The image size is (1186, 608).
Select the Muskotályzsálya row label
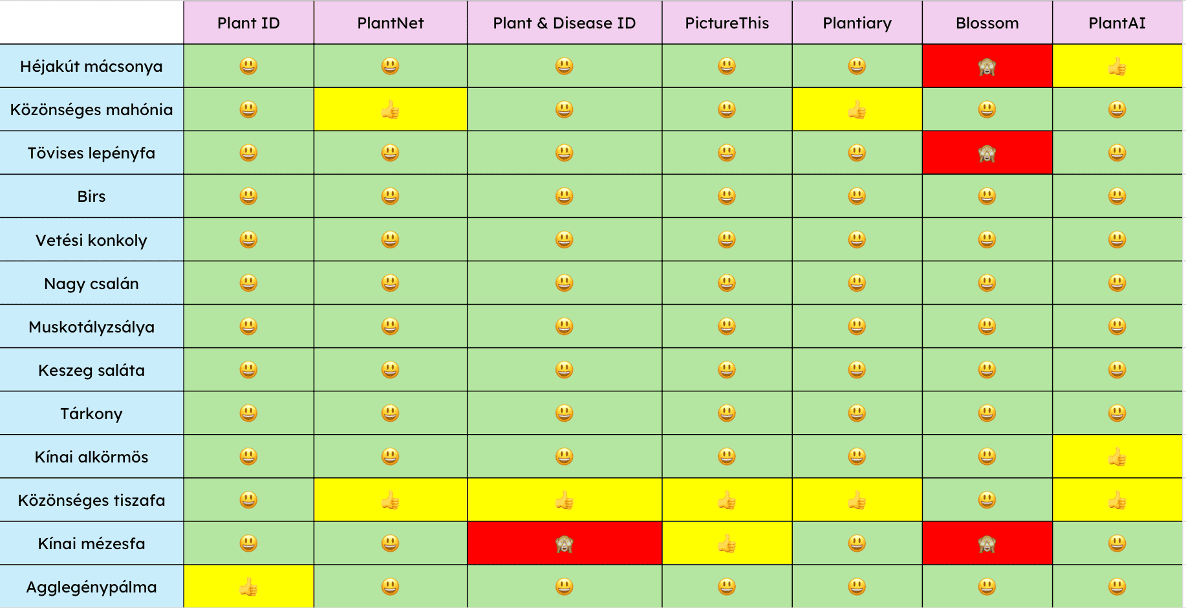[x=91, y=327]
